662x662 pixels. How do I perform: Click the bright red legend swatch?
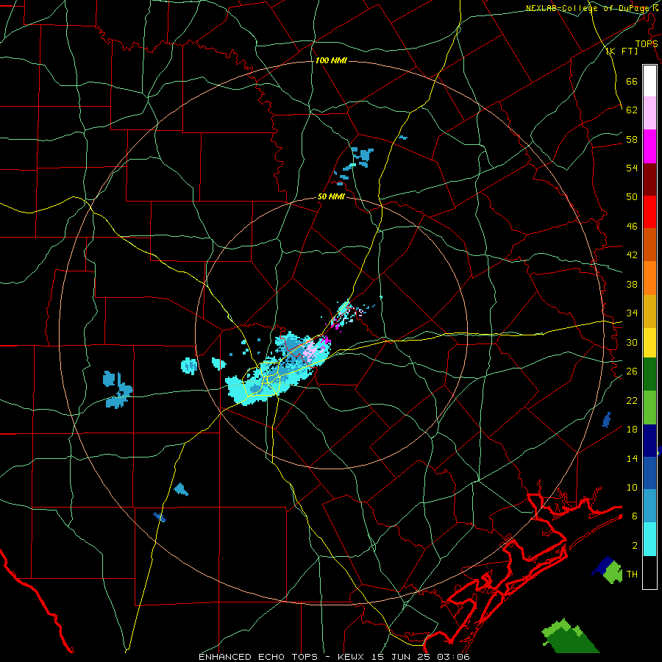[x=649, y=212]
